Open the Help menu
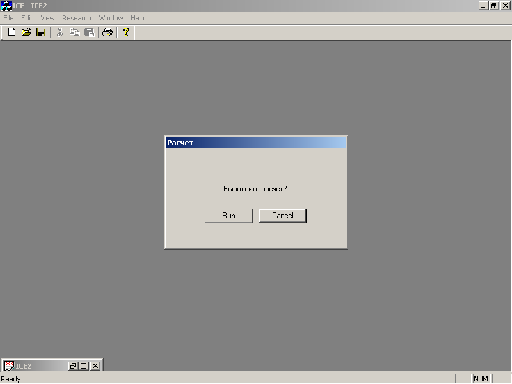 click(x=137, y=18)
